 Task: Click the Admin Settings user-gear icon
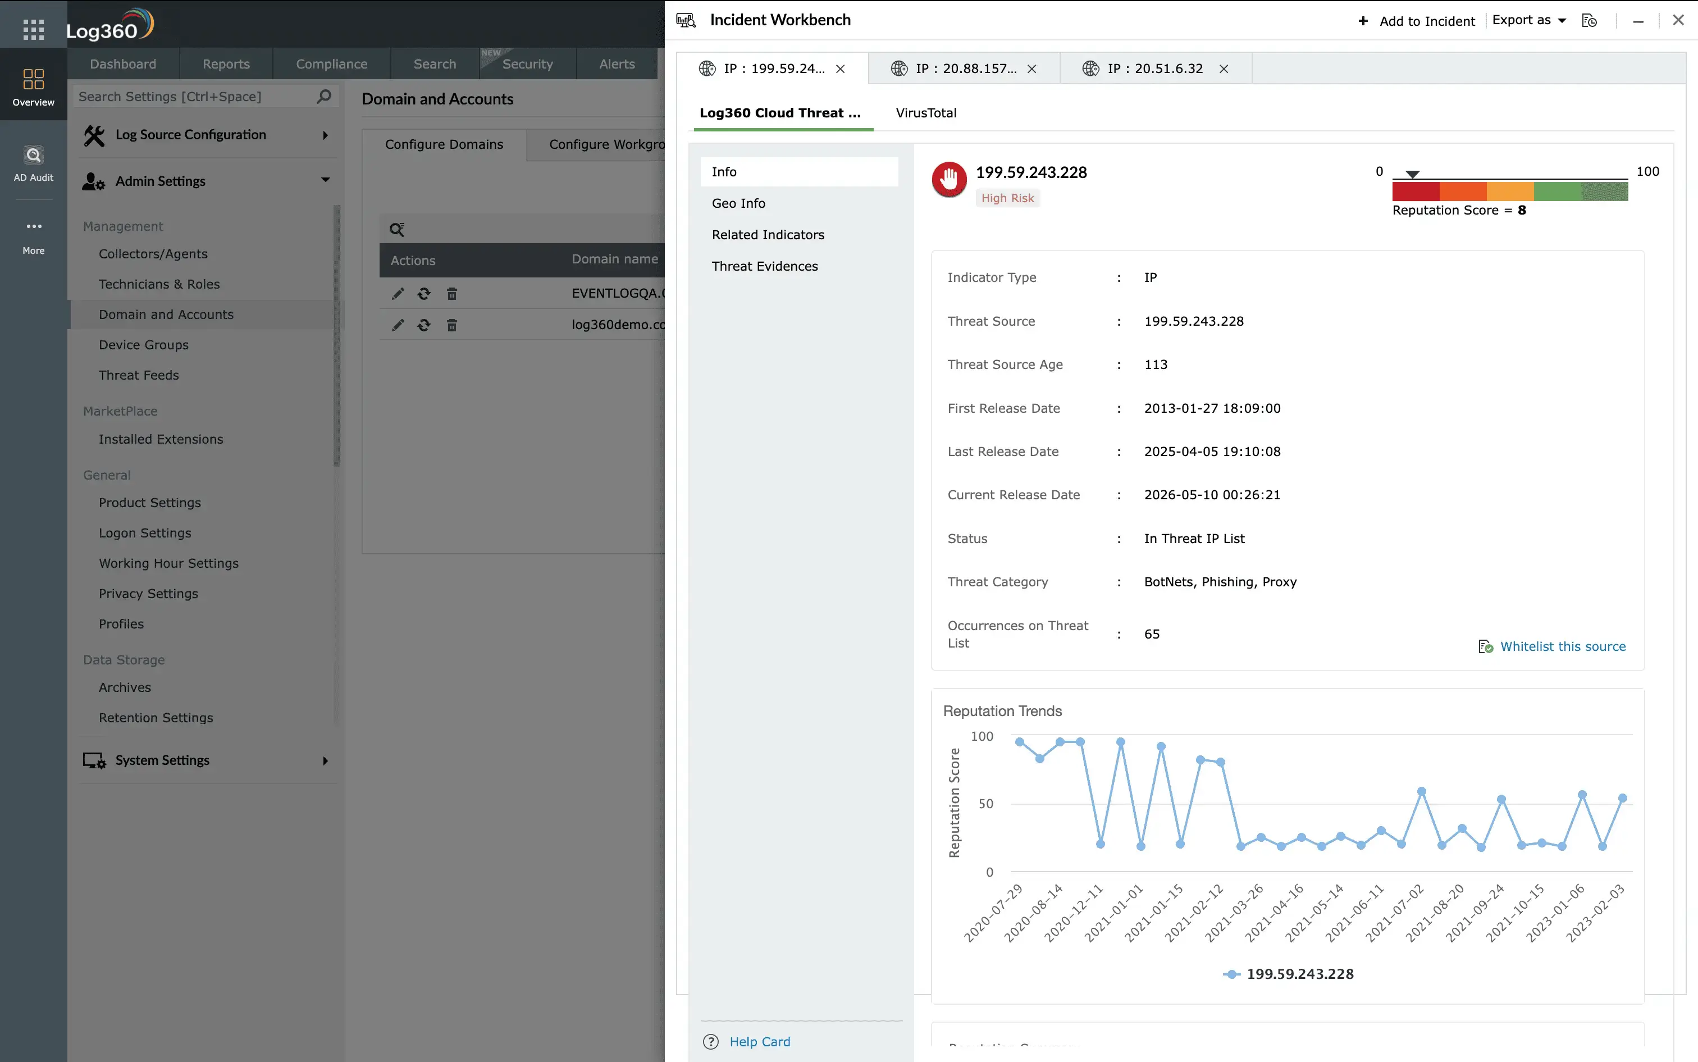pyautogui.click(x=93, y=181)
